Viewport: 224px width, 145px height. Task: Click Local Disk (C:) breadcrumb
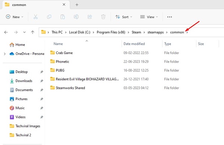point(80,32)
